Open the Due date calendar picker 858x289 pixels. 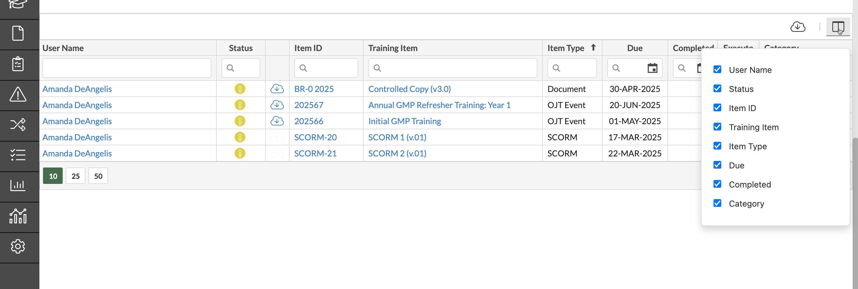652,68
